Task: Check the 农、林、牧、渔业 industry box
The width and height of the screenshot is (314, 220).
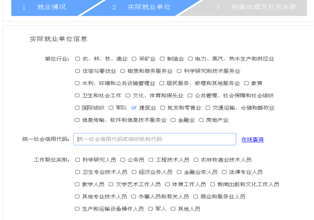Action: coord(77,59)
